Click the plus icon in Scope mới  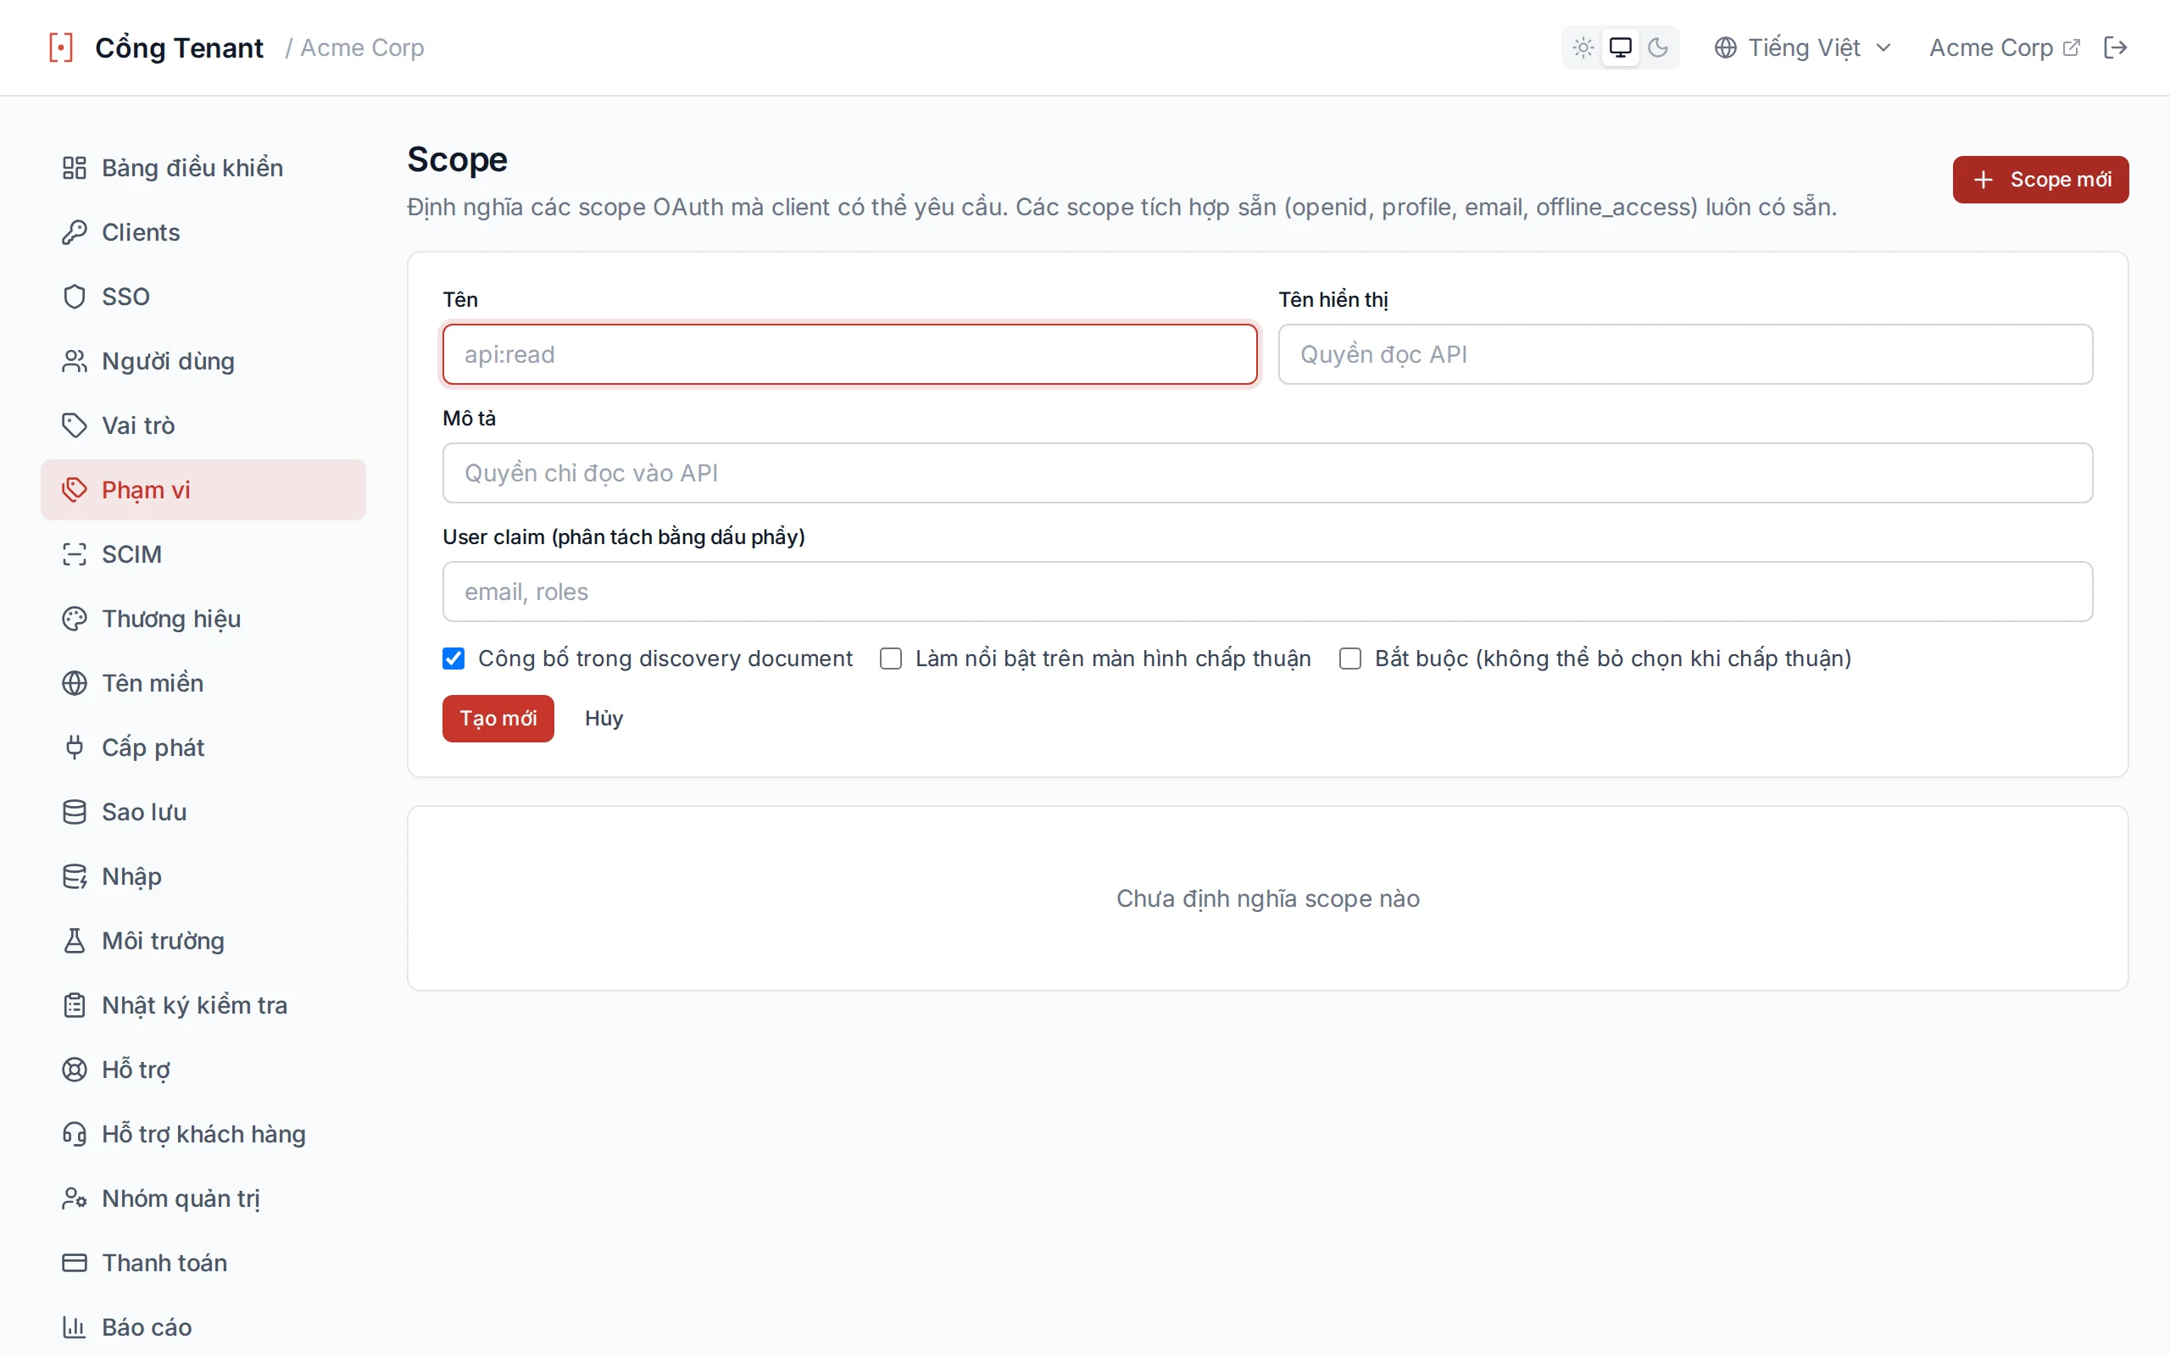pyautogui.click(x=1984, y=180)
